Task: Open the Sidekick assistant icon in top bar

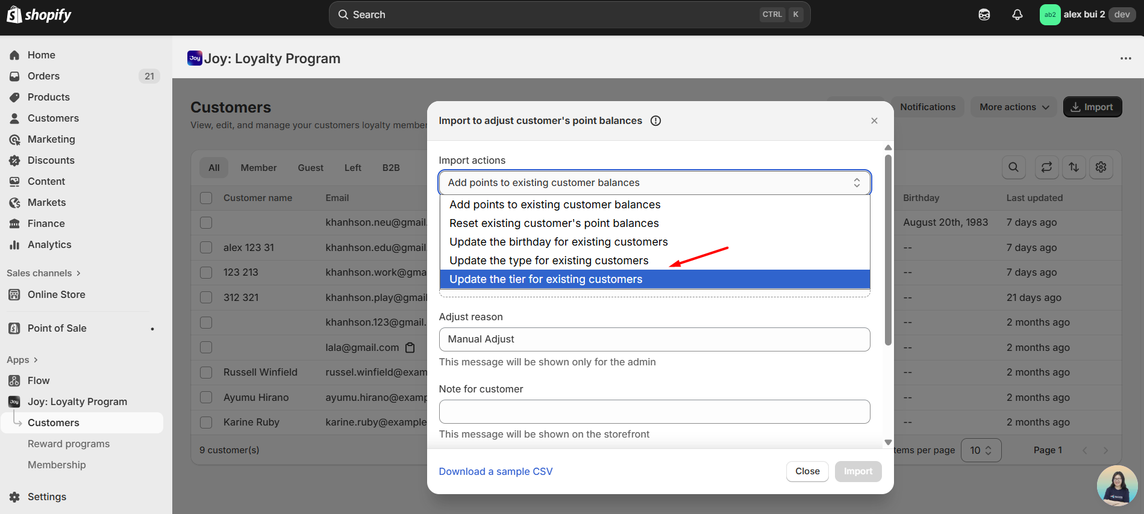Action: click(x=984, y=15)
